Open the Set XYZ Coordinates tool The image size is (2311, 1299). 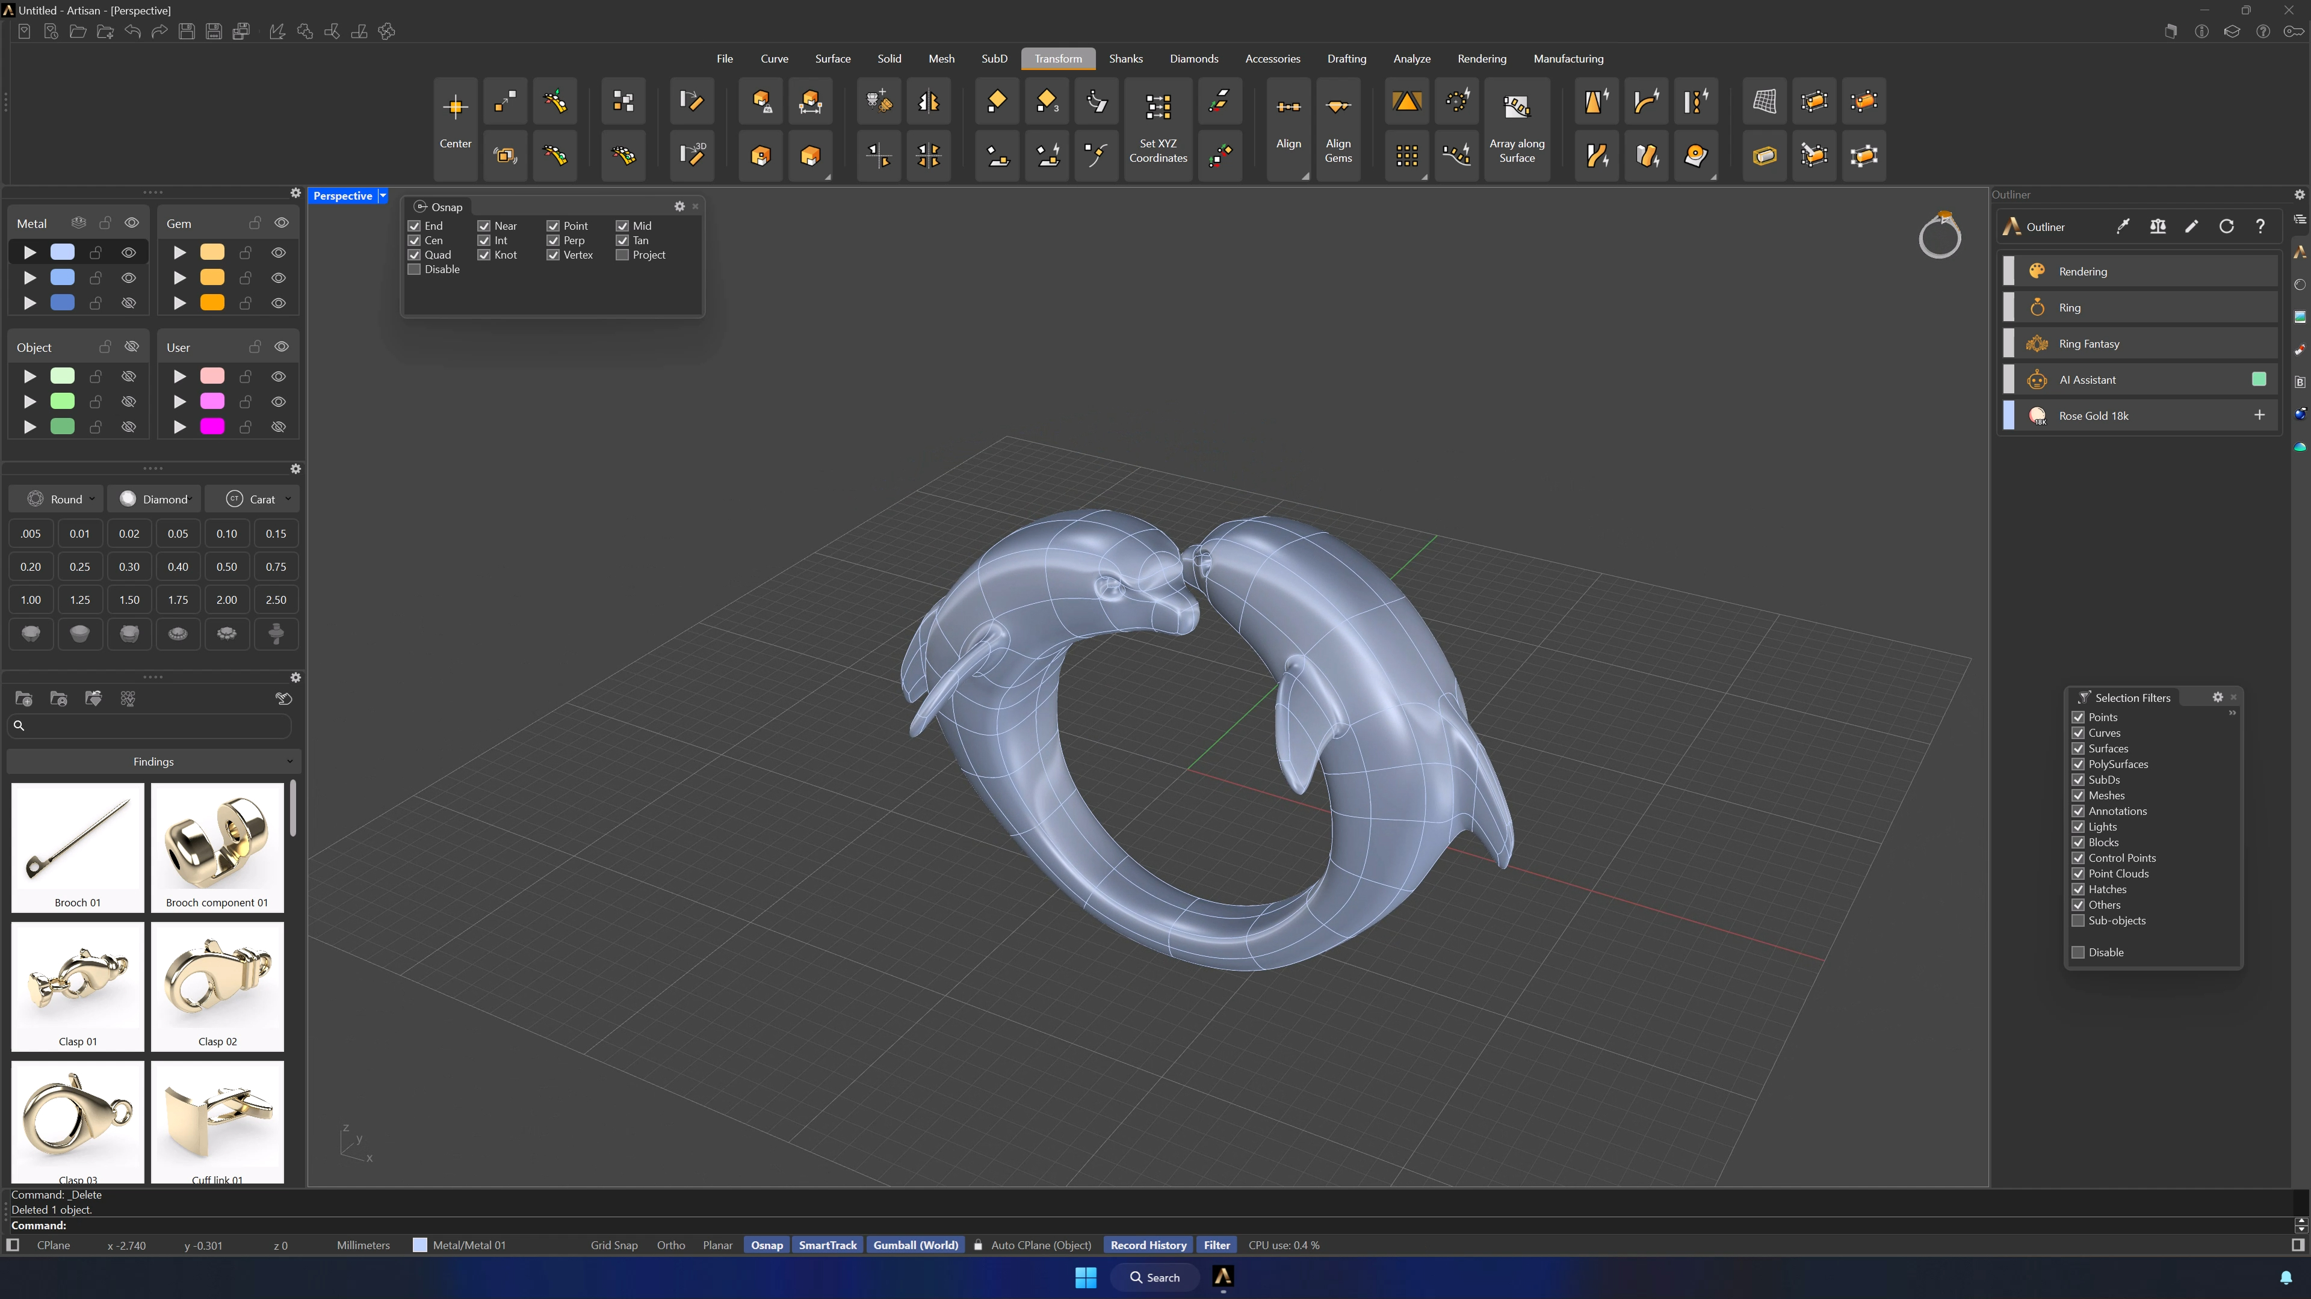(x=1157, y=128)
